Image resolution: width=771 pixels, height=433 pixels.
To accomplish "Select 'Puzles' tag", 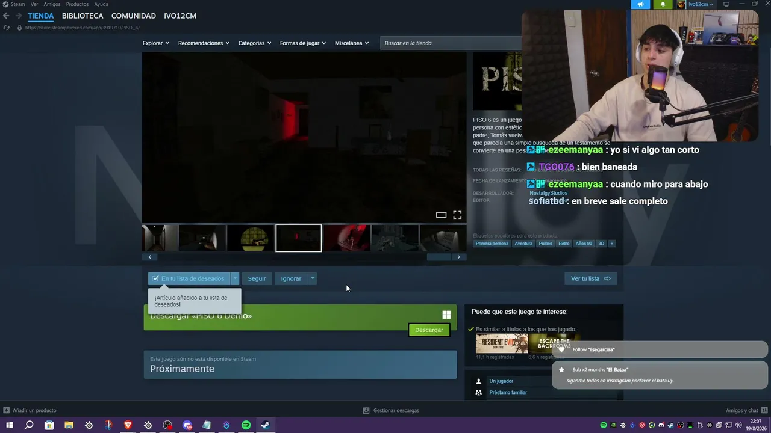I will (545, 244).
